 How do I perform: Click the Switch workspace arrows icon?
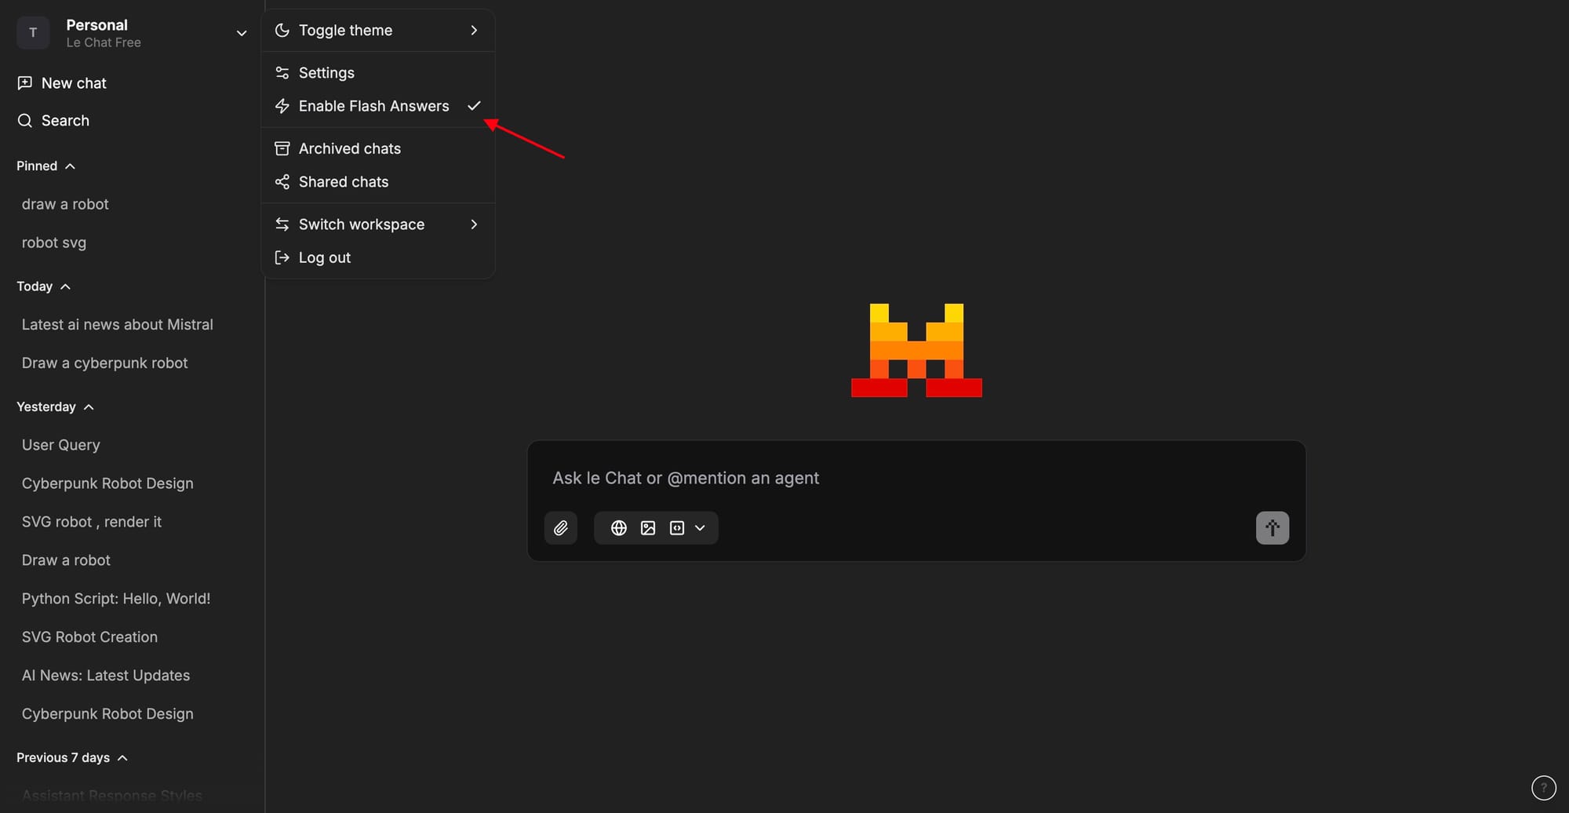click(282, 224)
